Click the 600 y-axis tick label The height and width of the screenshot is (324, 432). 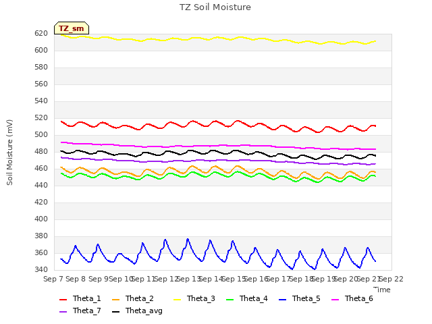click(x=41, y=50)
